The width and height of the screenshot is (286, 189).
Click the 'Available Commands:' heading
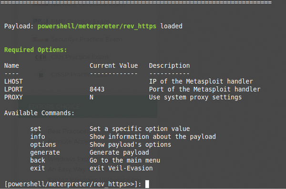tap(39, 113)
